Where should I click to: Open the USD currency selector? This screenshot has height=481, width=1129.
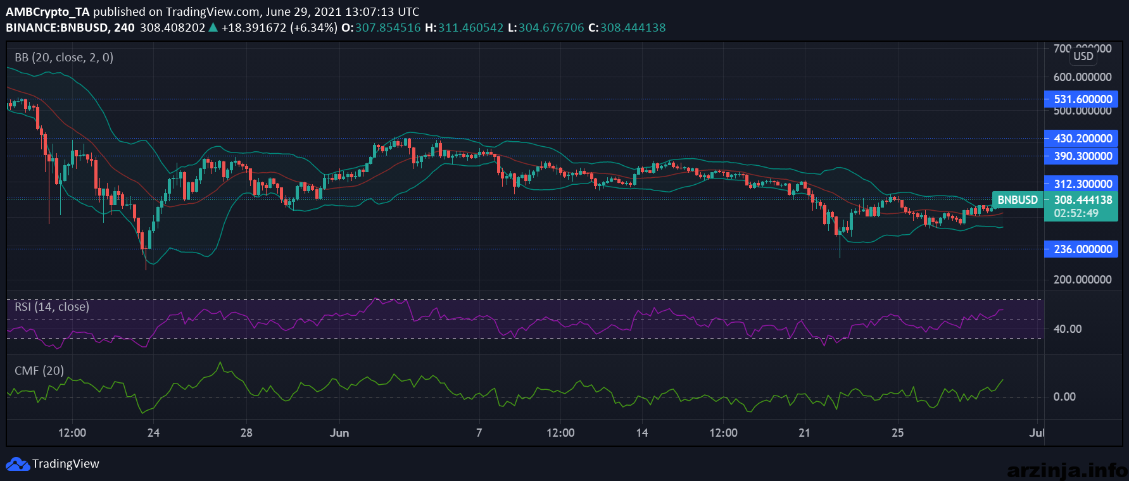click(x=1083, y=56)
